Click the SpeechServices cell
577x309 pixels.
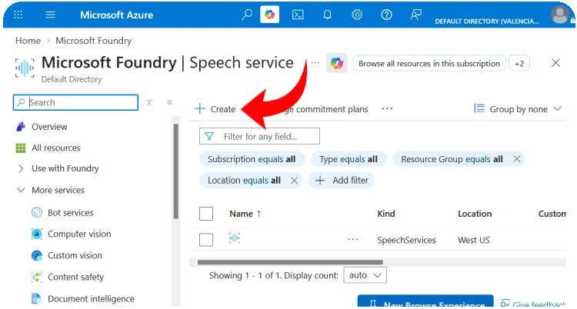tap(407, 241)
